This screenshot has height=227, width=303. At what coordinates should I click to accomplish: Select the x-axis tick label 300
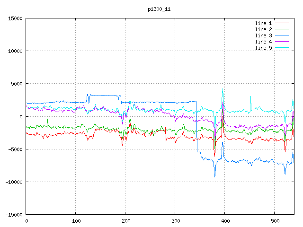[175, 221]
